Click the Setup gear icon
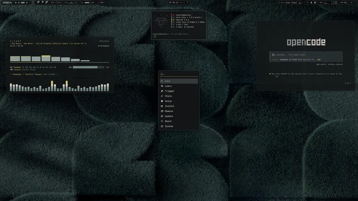 click(162, 101)
